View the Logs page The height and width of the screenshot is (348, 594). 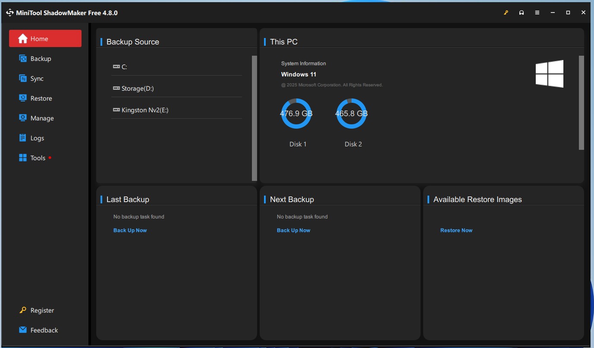coord(37,138)
